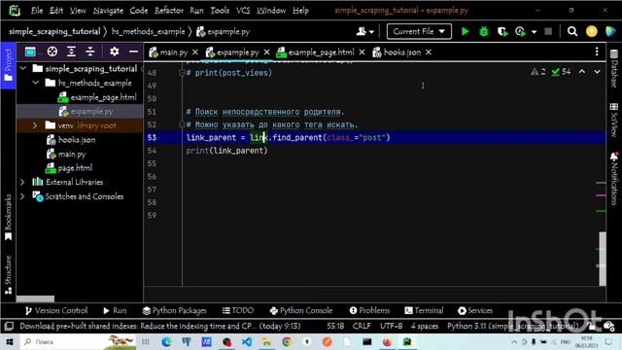
Task: Open the Current File run configuration dropdown
Action: coord(419,31)
